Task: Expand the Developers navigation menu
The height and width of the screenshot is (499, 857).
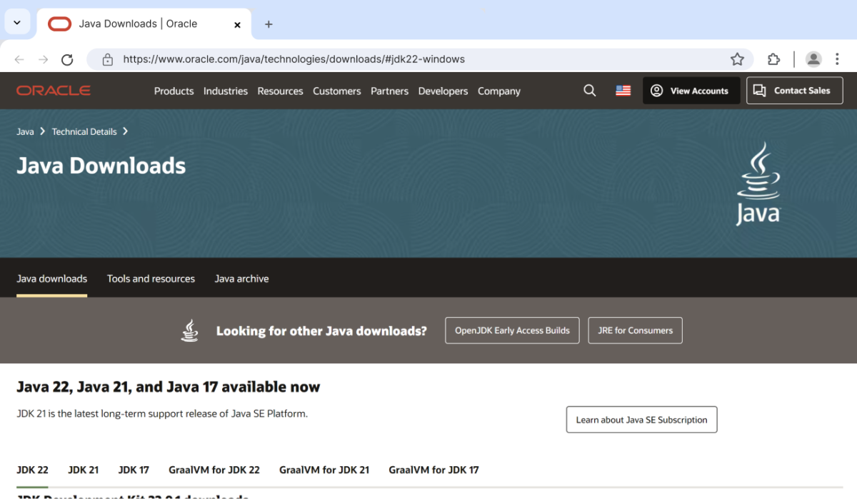Action: click(x=443, y=91)
